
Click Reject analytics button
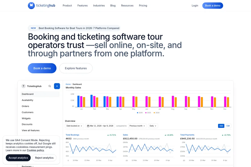(x=44, y=158)
